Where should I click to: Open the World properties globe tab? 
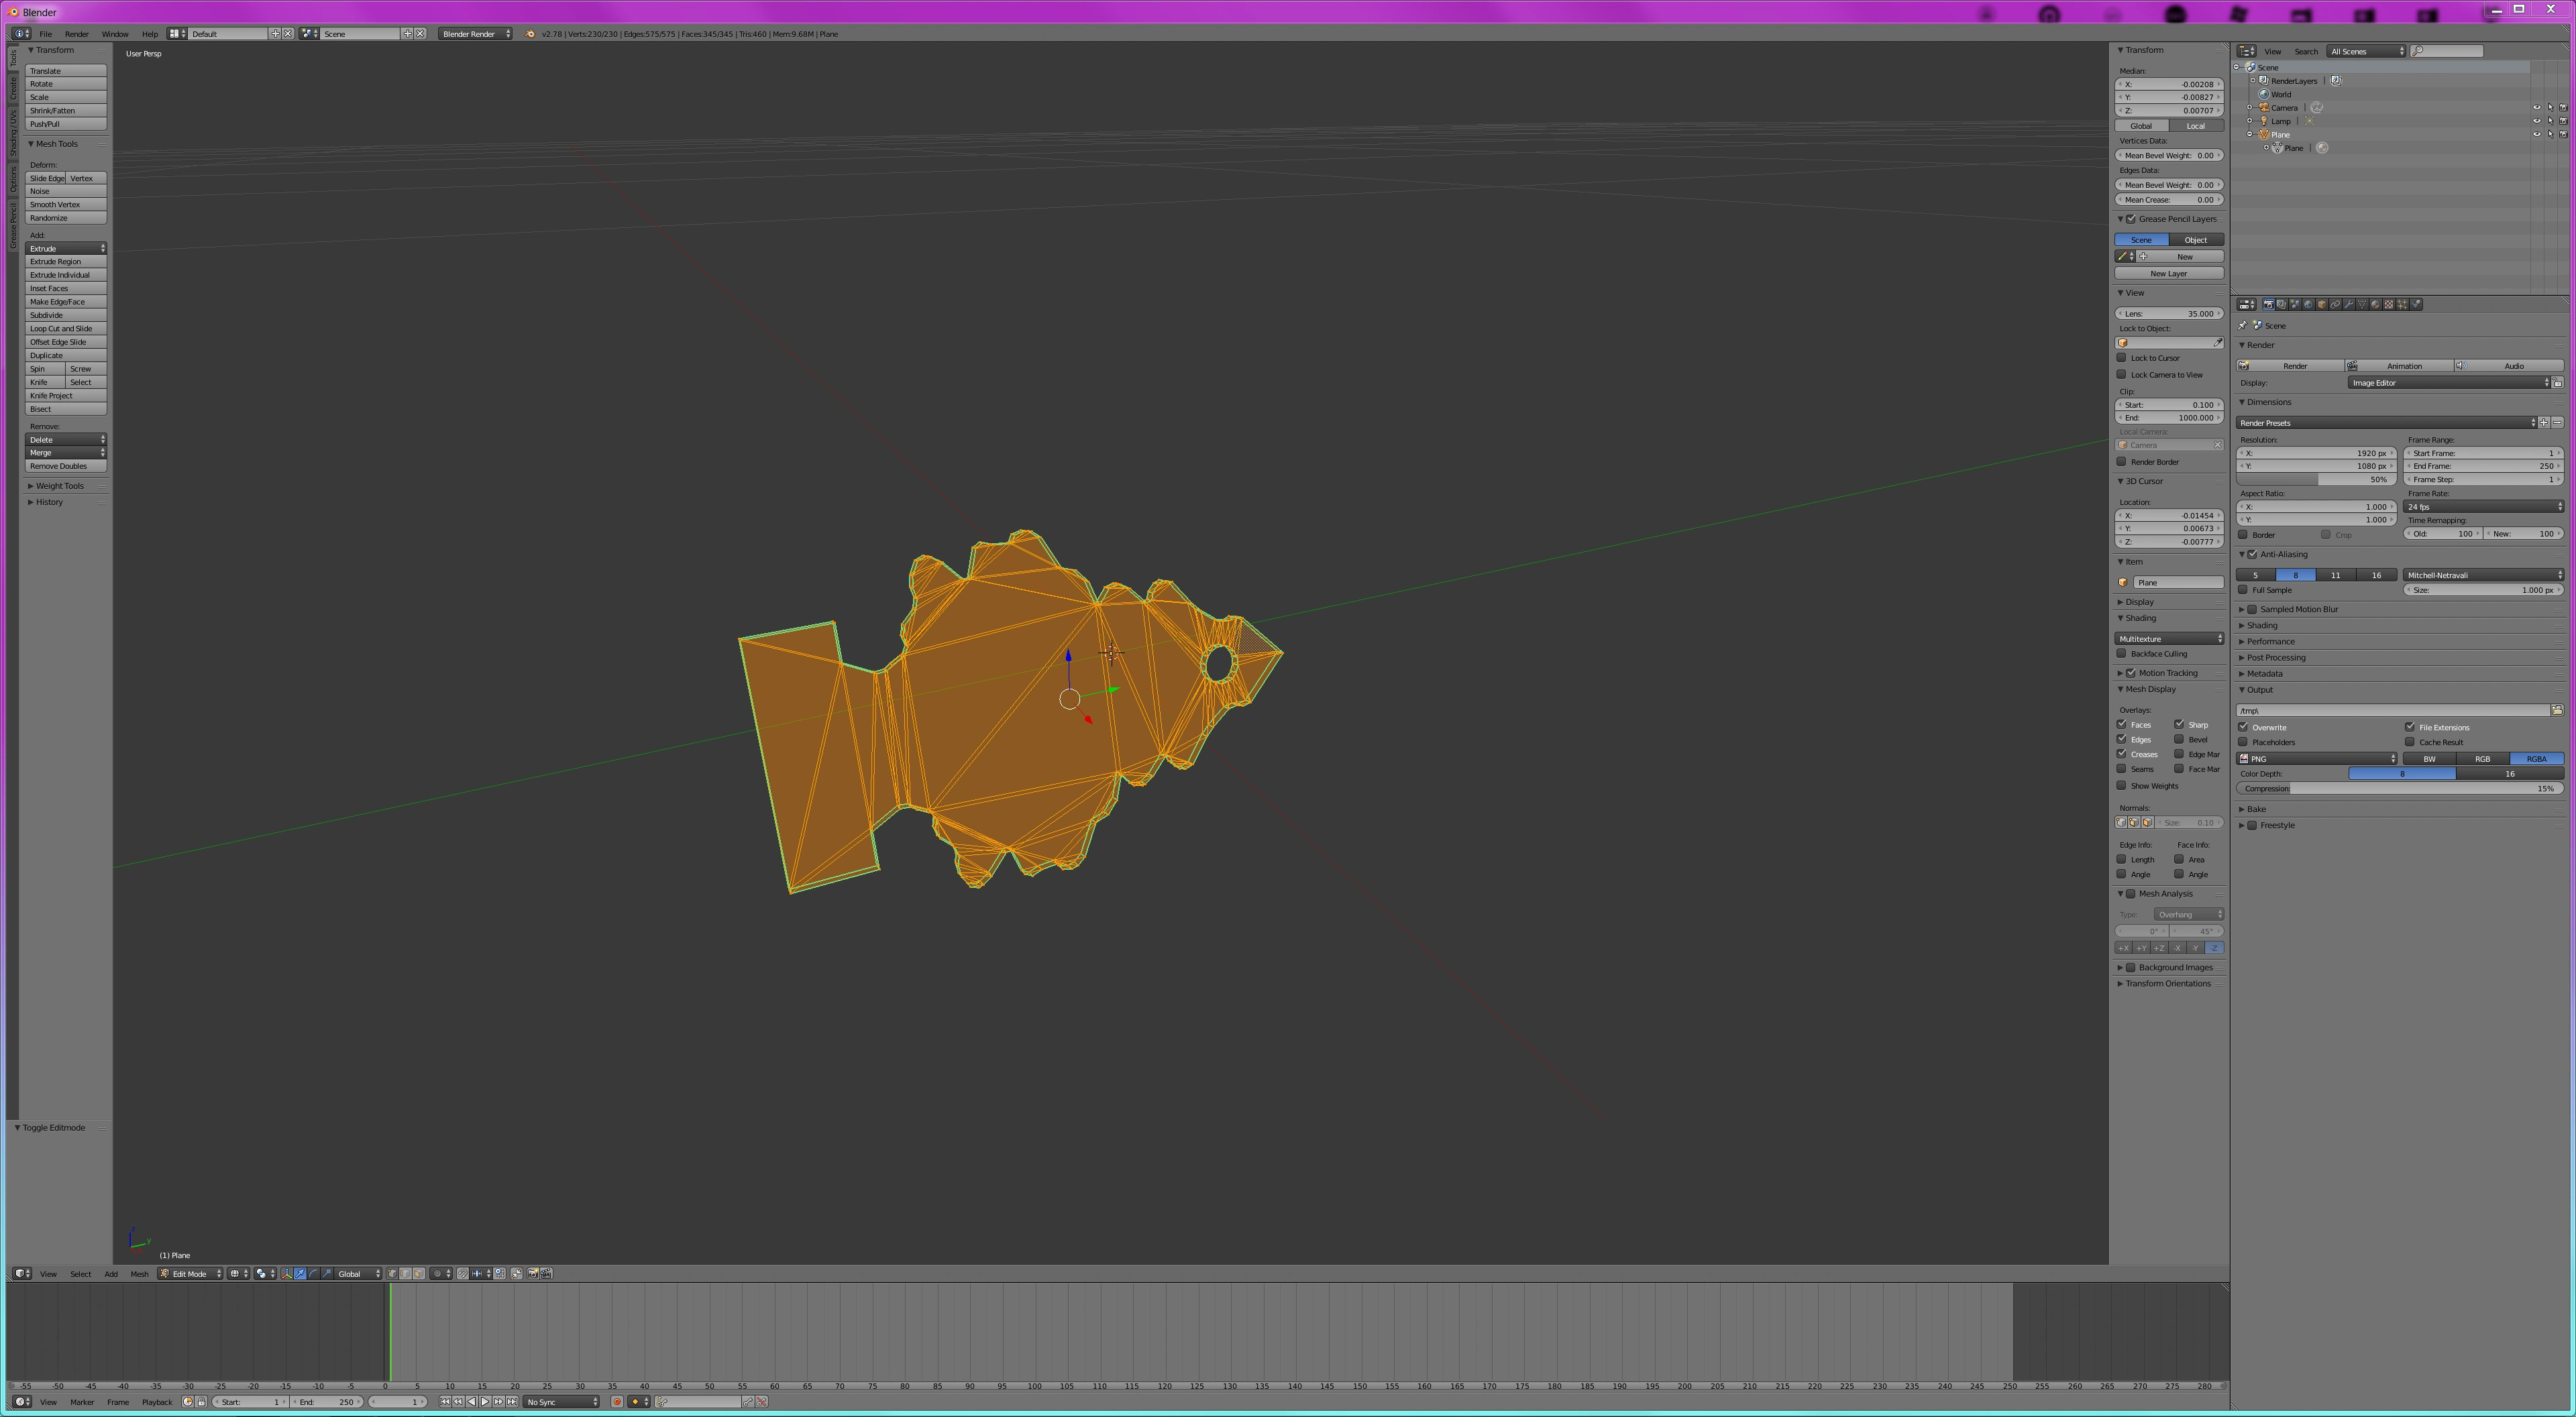[2308, 304]
